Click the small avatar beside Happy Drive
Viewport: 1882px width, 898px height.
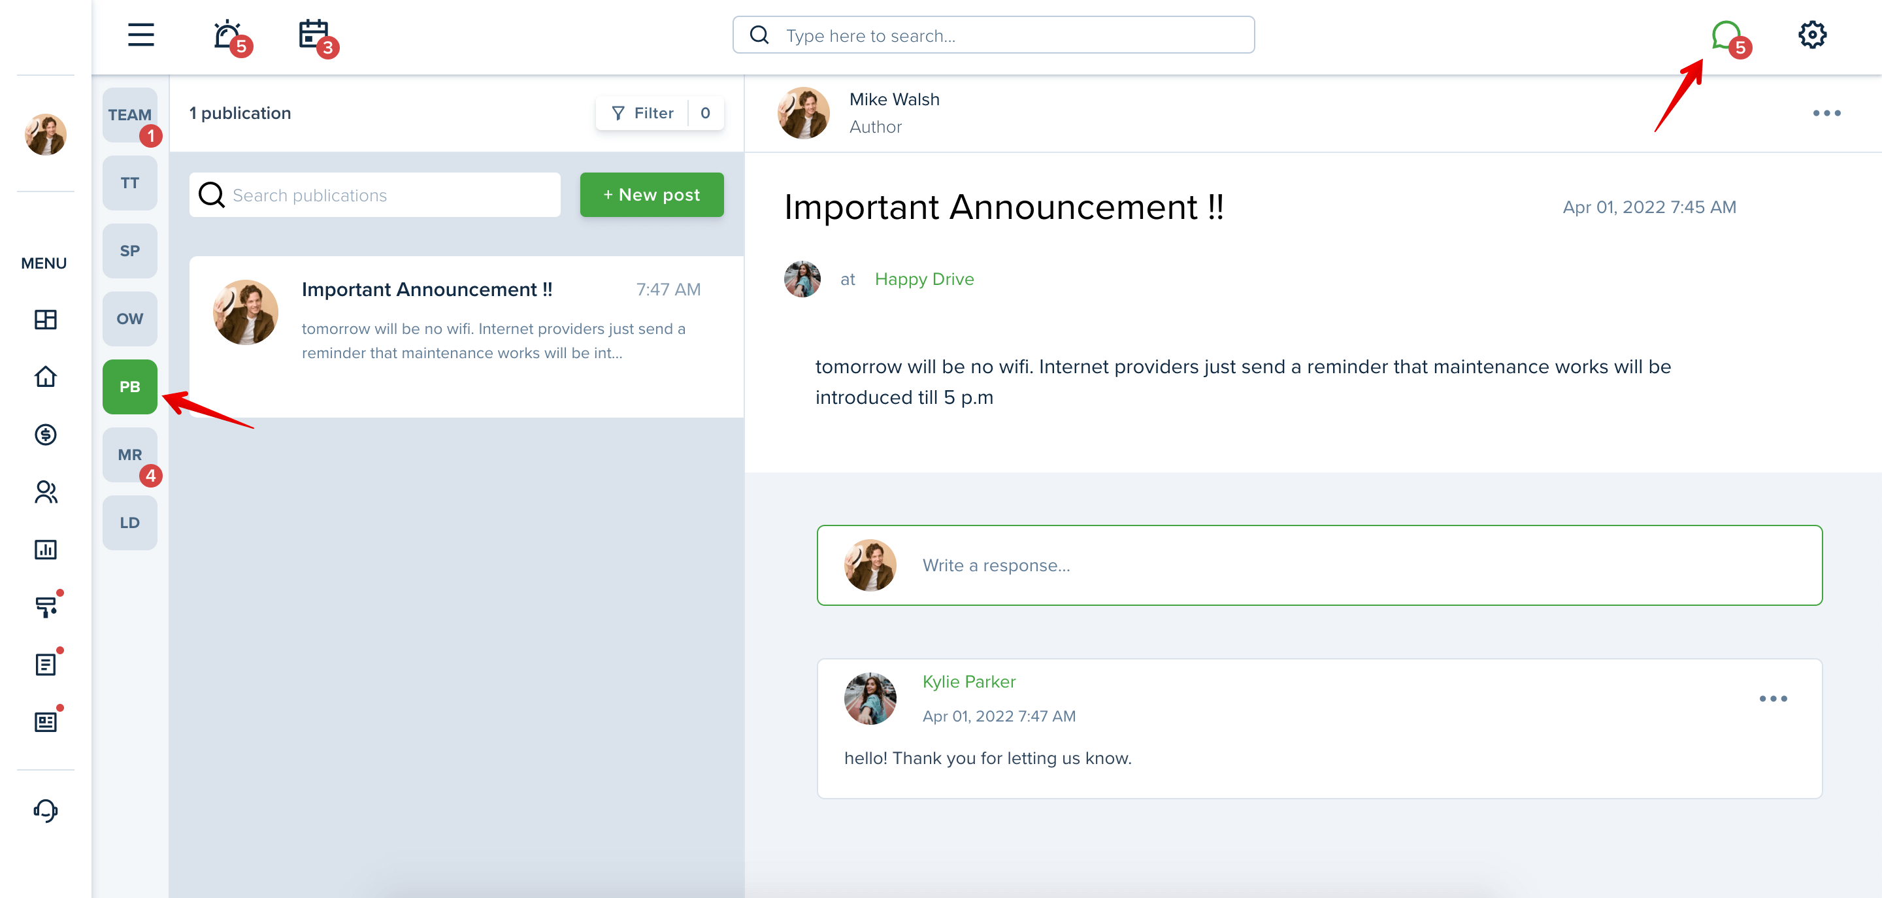pyautogui.click(x=802, y=279)
